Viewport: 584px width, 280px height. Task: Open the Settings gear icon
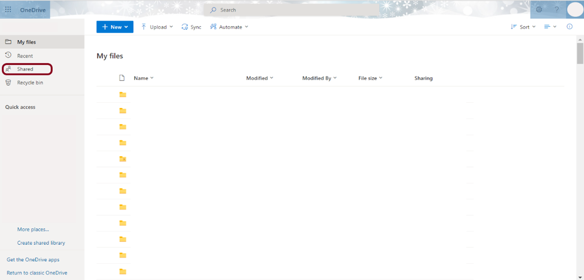pyautogui.click(x=539, y=10)
